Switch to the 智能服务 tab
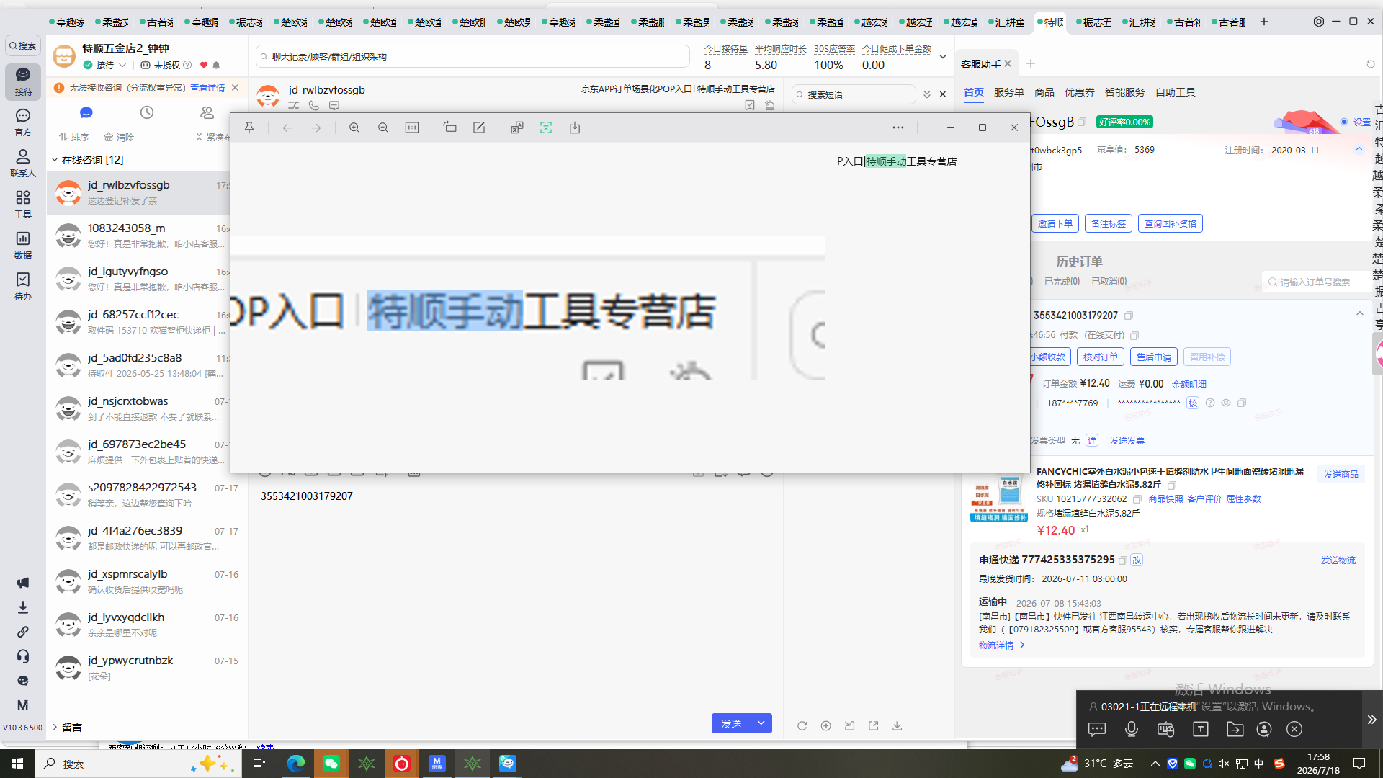Image resolution: width=1383 pixels, height=778 pixels. coord(1124,92)
